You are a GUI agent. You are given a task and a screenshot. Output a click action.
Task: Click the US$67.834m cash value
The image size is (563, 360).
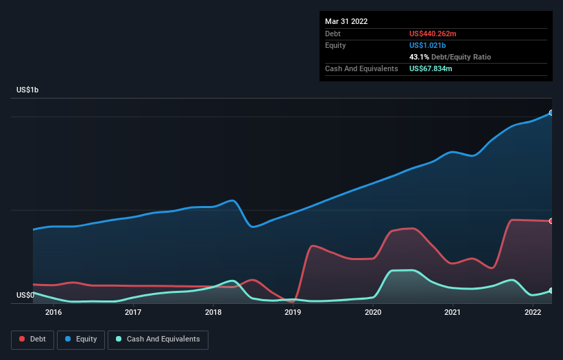pyautogui.click(x=431, y=68)
